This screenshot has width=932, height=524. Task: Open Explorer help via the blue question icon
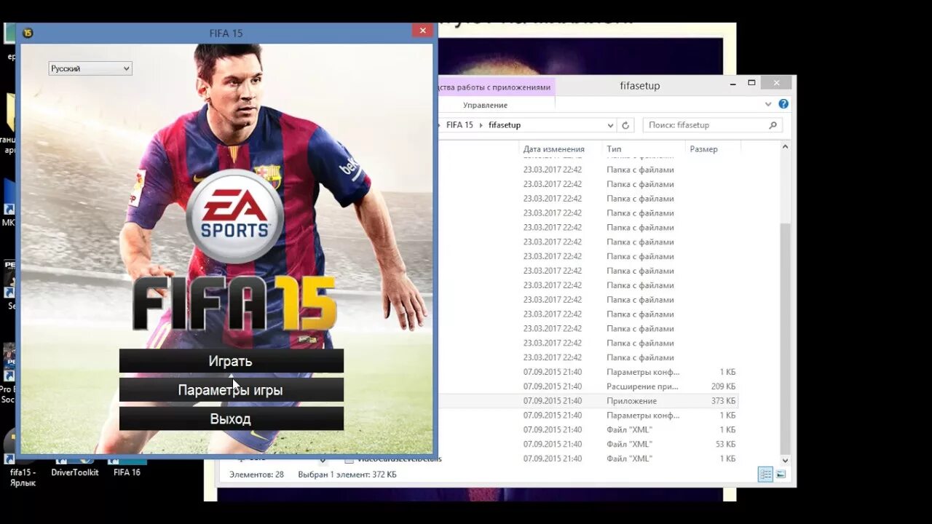783,105
